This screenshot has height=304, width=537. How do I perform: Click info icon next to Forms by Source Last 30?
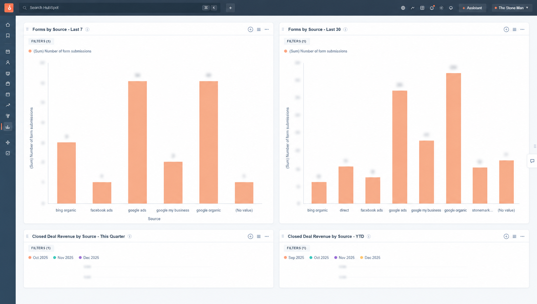coord(345,30)
